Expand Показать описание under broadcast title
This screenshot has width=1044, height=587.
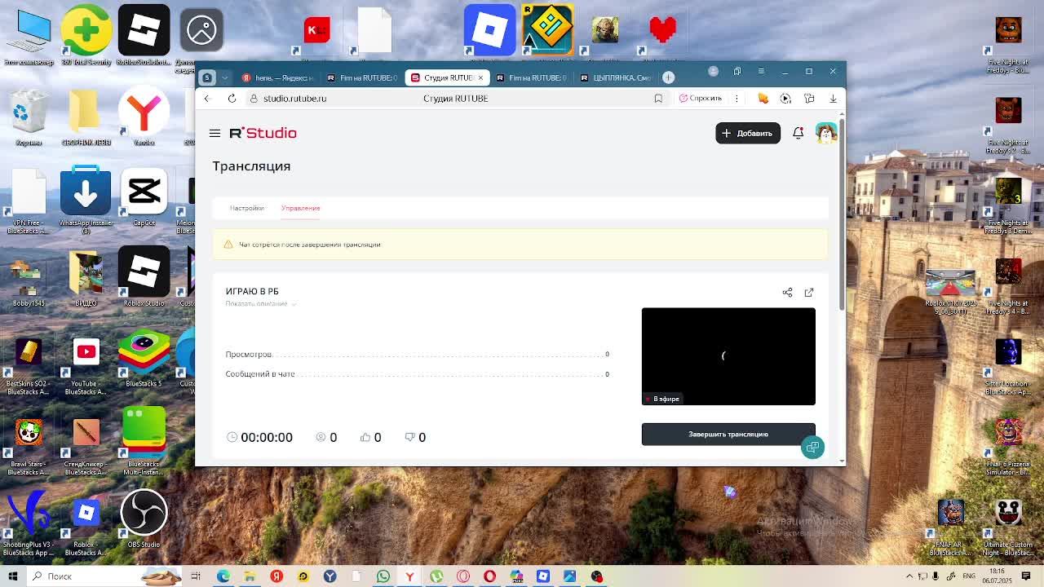(x=260, y=303)
